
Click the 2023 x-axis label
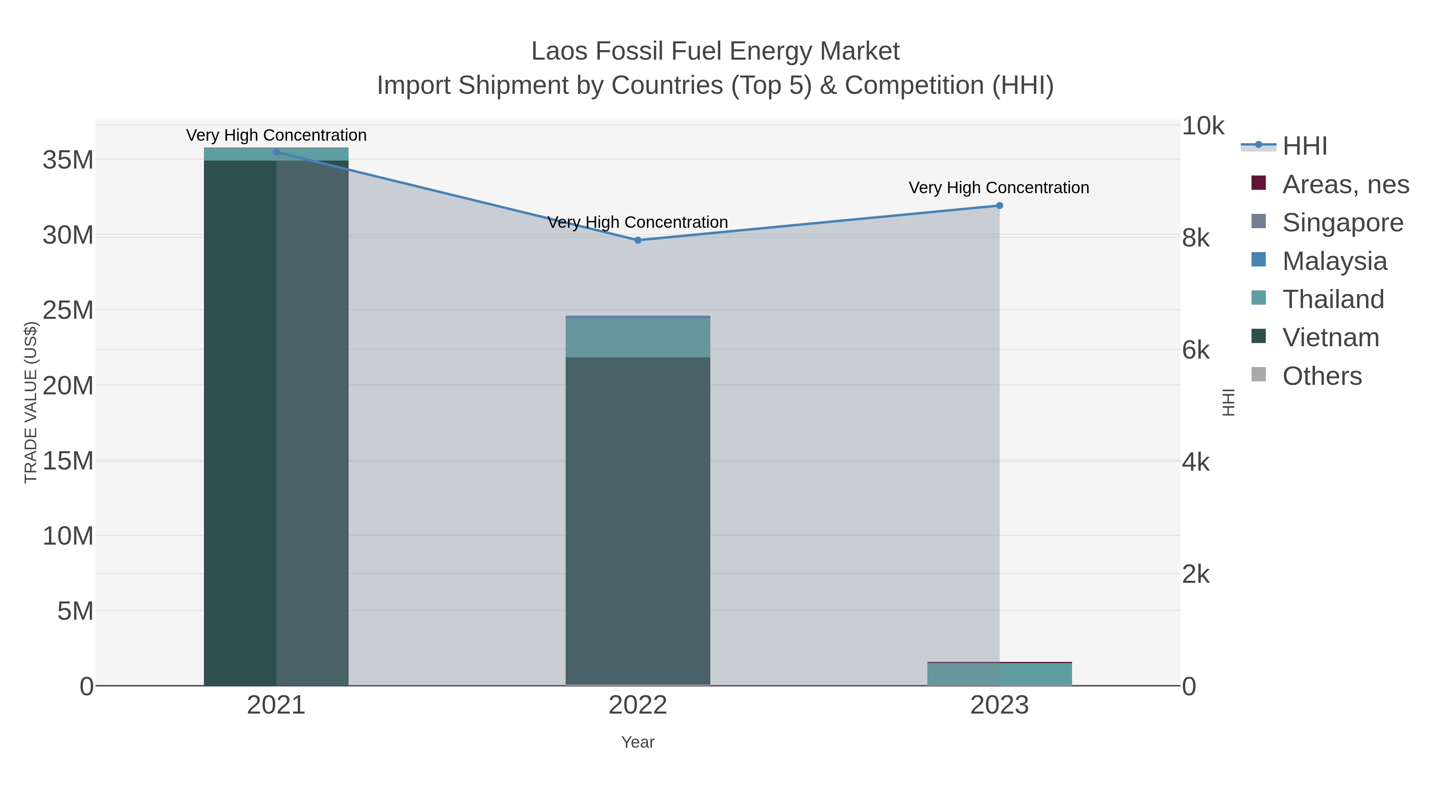click(999, 706)
